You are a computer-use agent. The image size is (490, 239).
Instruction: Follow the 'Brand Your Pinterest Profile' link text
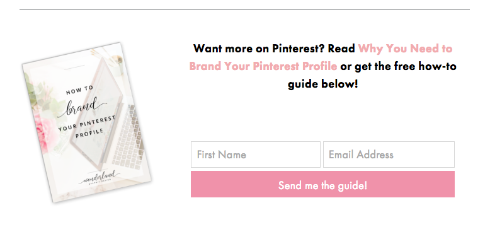263,66
